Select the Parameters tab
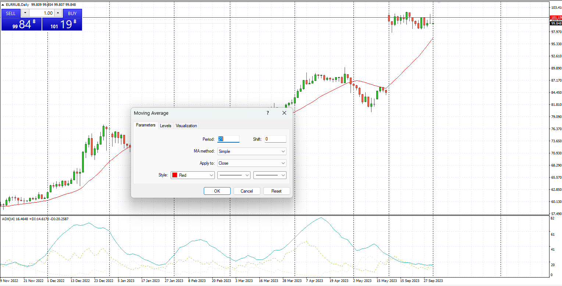This screenshot has width=562, height=286. 146,125
